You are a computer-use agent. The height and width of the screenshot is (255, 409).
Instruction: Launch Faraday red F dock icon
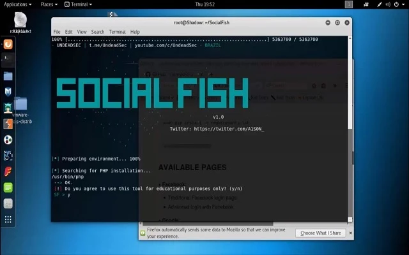tap(8, 171)
